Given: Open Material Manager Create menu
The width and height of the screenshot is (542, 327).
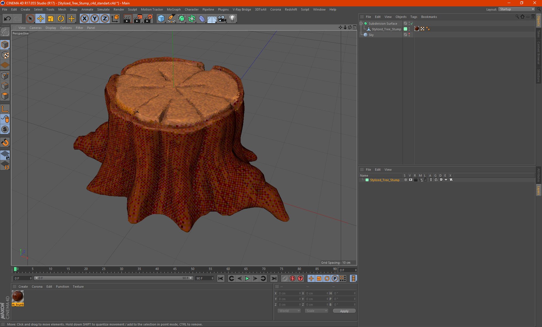Looking at the screenshot, I should point(23,287).
